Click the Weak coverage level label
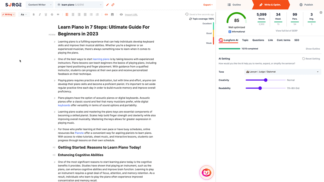Image resolution: width=324 pixels, height=182 pixels. (x=209, y=43)
